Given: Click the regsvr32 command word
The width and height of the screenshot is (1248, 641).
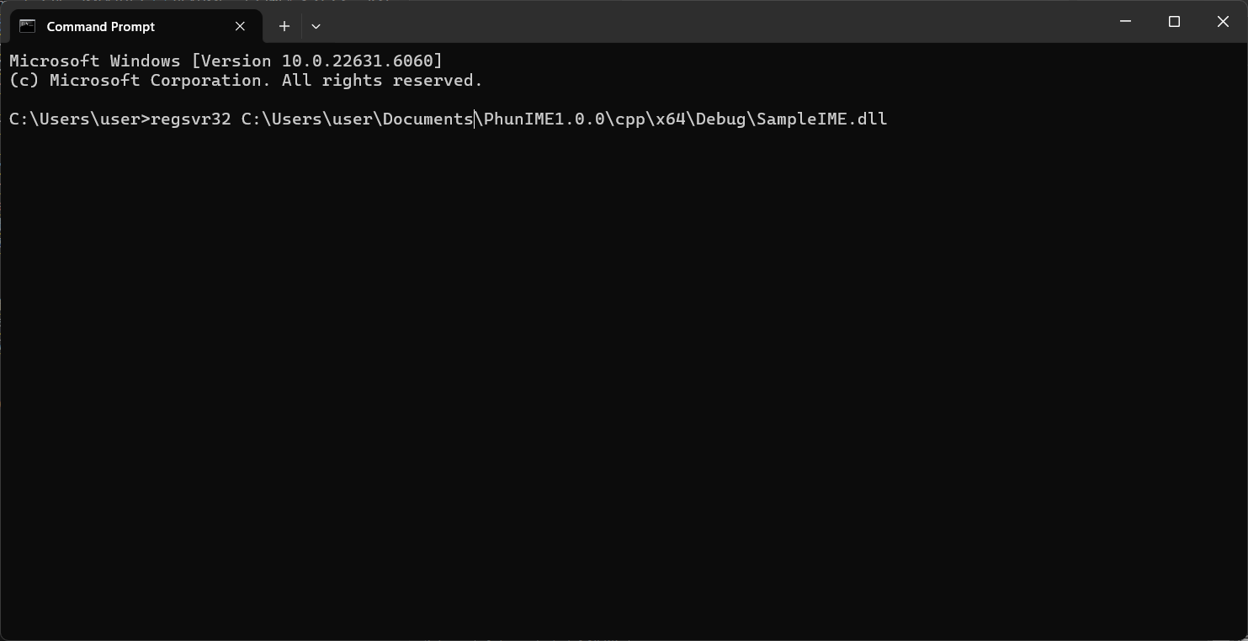Looking at the screenshot, I should [190, 119].
